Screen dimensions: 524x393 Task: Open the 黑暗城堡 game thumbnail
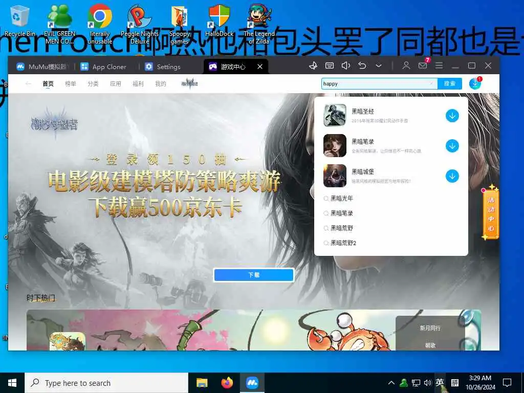335,176
